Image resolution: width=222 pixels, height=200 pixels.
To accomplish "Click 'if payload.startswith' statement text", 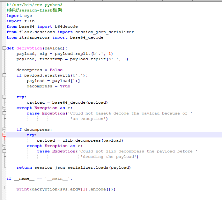I will pos(52,75).
